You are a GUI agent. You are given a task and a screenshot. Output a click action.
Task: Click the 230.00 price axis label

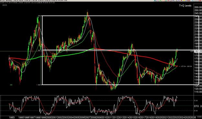[x=198, y=22]
